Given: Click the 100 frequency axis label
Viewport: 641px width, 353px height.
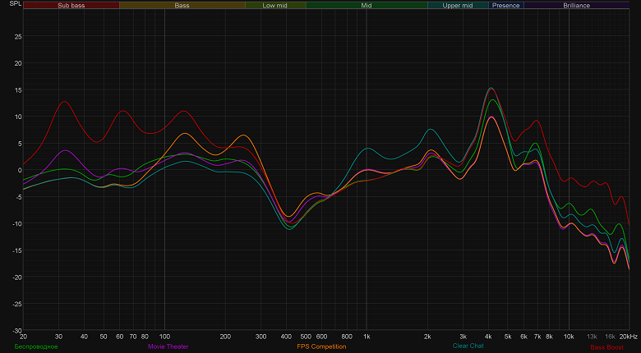Looking at the screenshot, I should [164, 337].
